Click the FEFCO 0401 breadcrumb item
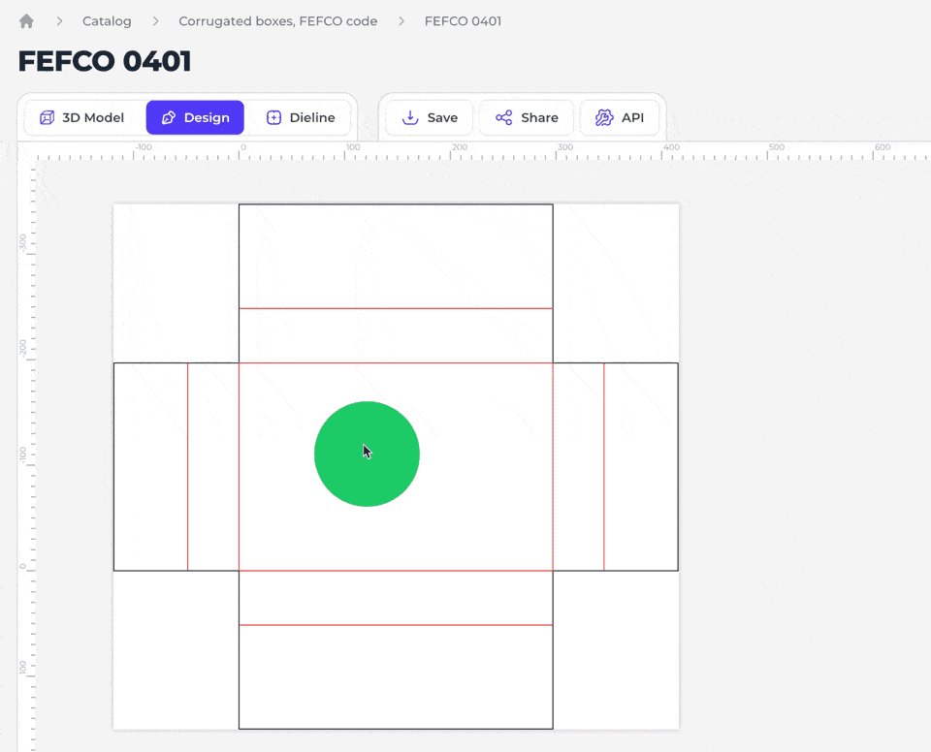The width and height of the screenshot is (931, 752). pyautogui.click(x=463, y=21)
